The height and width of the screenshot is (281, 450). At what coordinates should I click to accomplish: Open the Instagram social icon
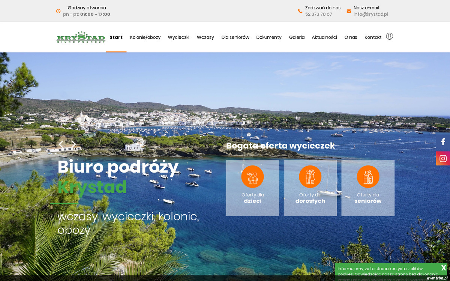[443, 158]
